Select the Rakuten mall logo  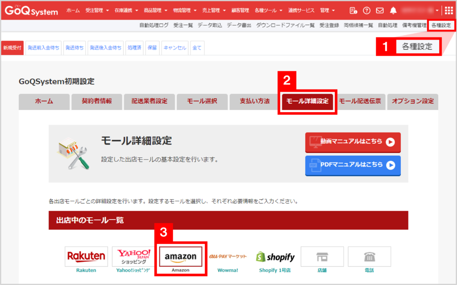pos(86,256)
